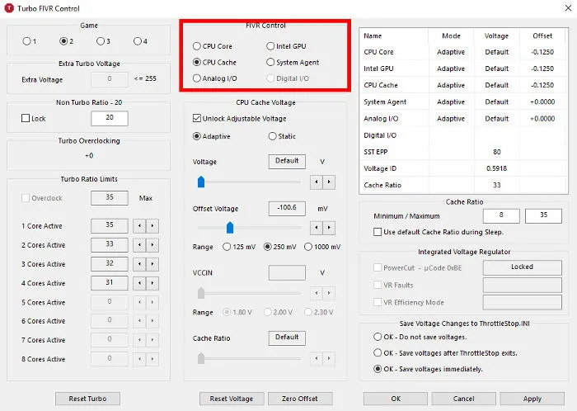Select CPU Core row in voltage table
577x411 pixels.
(463, 52)
